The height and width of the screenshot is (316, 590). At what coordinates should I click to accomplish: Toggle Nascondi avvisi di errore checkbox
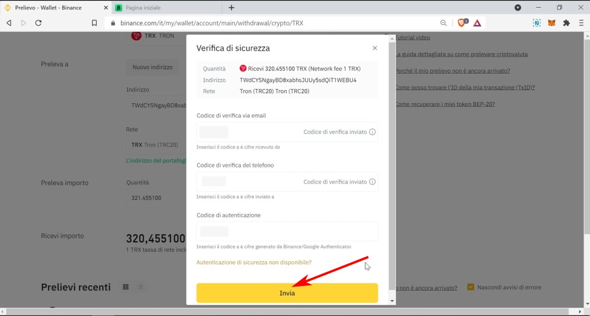point(470,287)
